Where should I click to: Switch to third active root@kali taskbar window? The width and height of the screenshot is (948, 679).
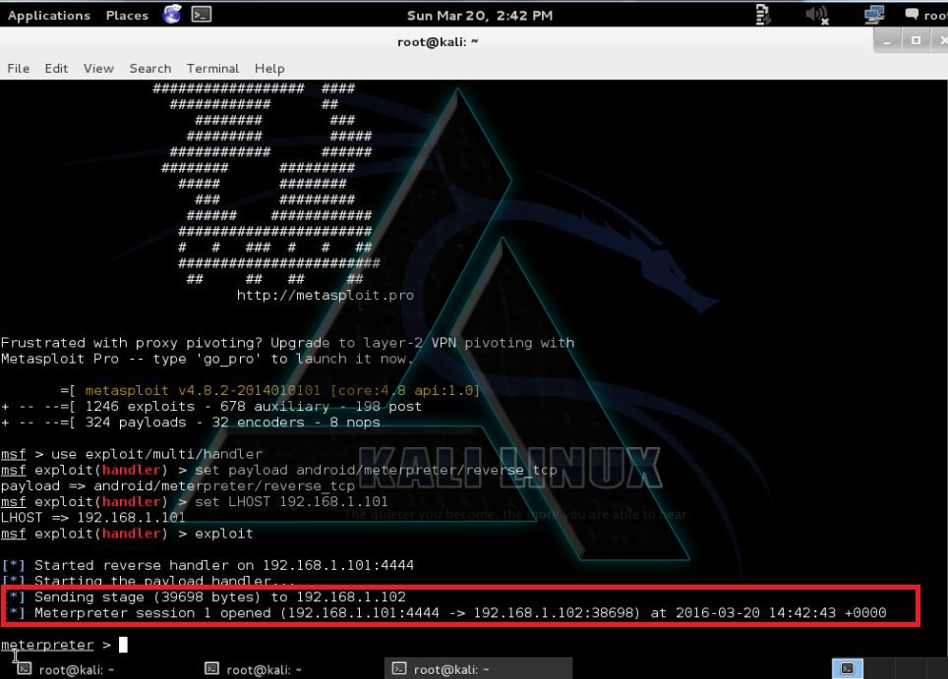click(478, 669)
